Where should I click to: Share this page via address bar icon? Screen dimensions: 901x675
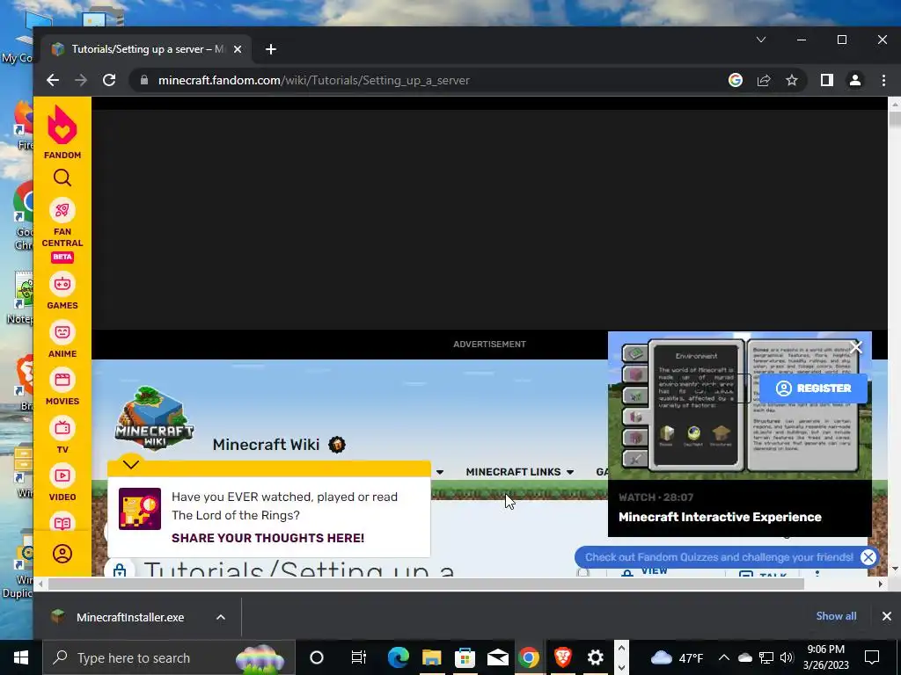pos(764,80)
